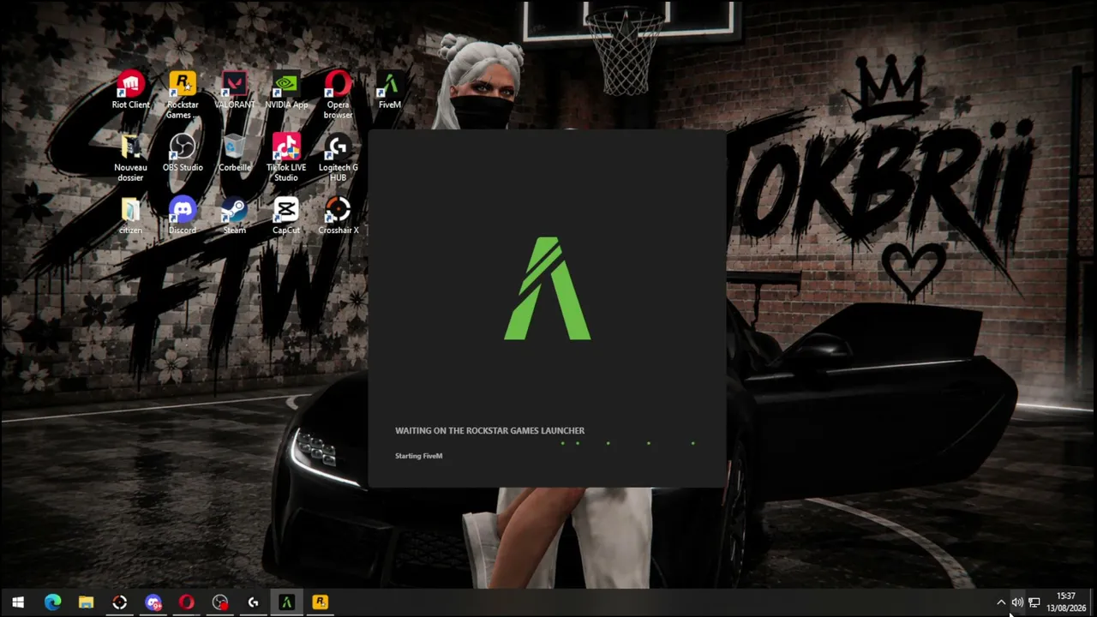
Task: Select the Corbeille recycle bin
Action: [x=234, y=153]
